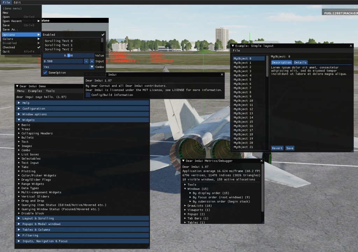
Task: Click the scrolling text list scrollbar
Action: (x=102, y=40)
